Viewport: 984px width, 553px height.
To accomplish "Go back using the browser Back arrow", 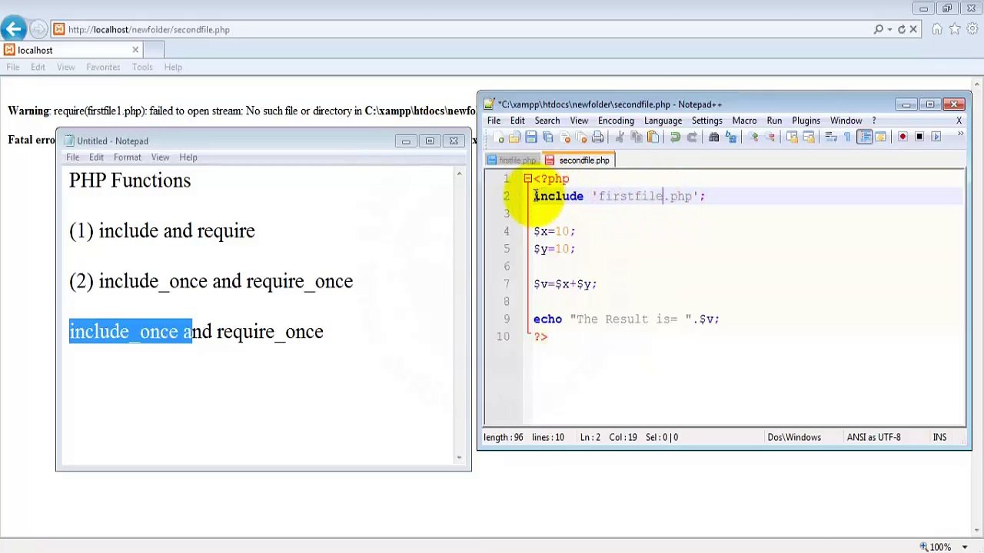I will [x=13, y=29].
